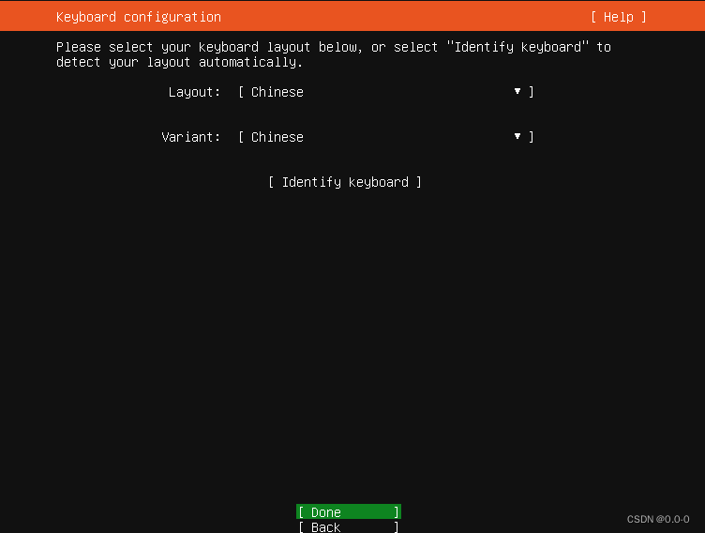Click the closing bracket of Back button

[397, 526]
